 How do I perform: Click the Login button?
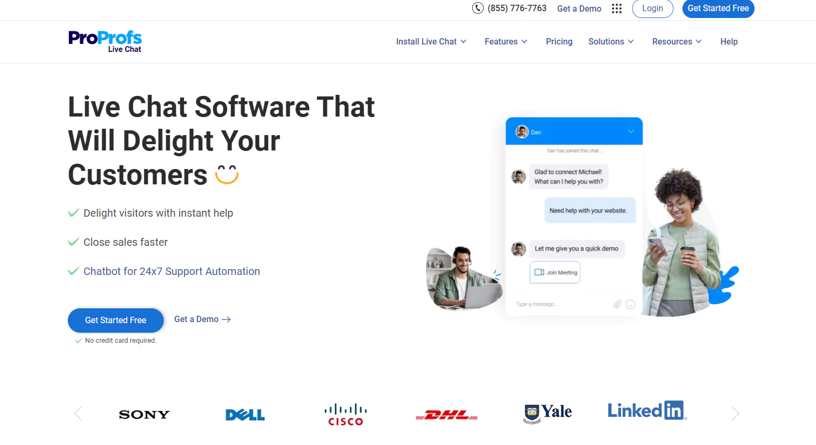point(652,8)
